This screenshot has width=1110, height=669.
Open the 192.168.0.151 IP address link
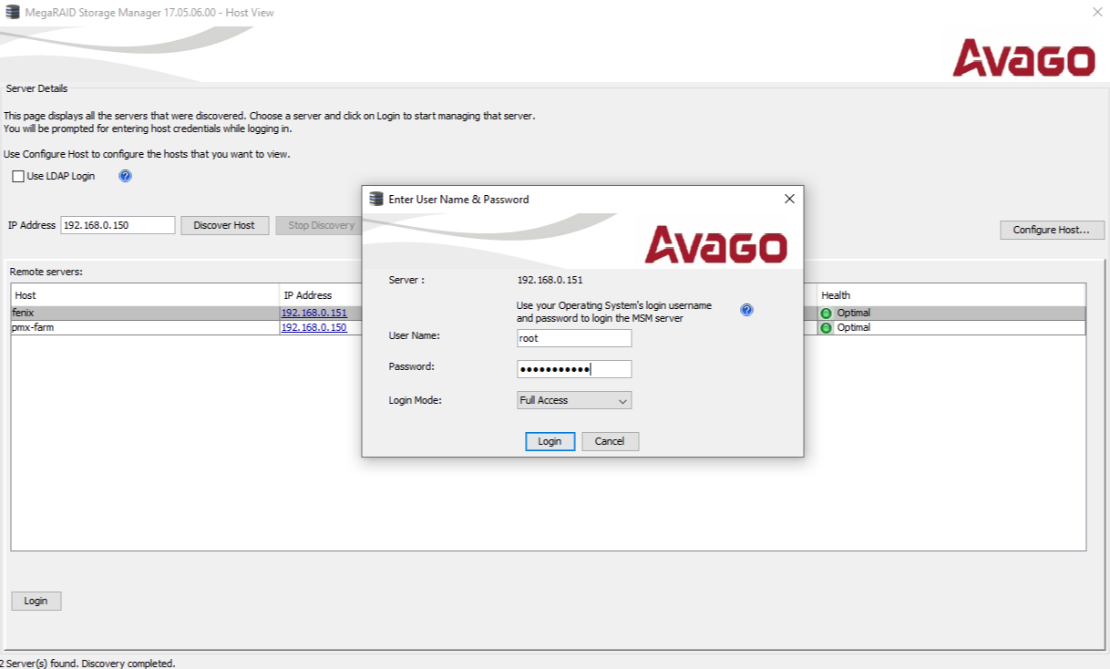[313, 313]
